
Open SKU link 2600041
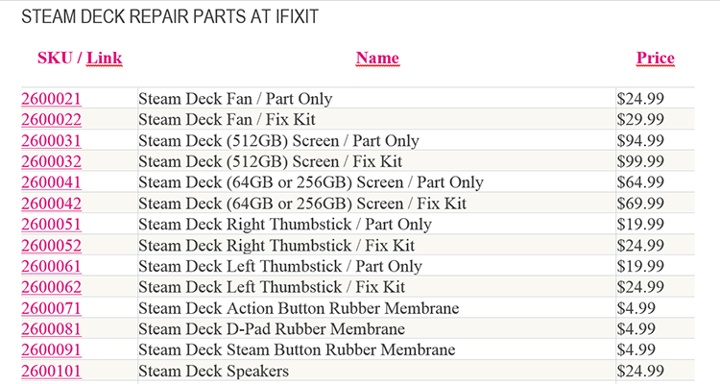(51, 182)
